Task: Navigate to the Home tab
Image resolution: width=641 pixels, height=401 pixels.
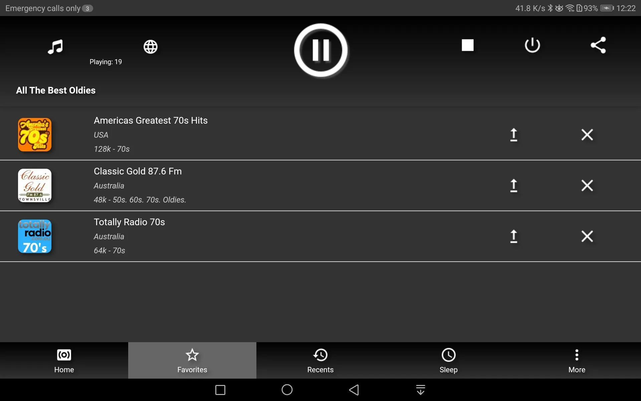Action: pos(64,360)
